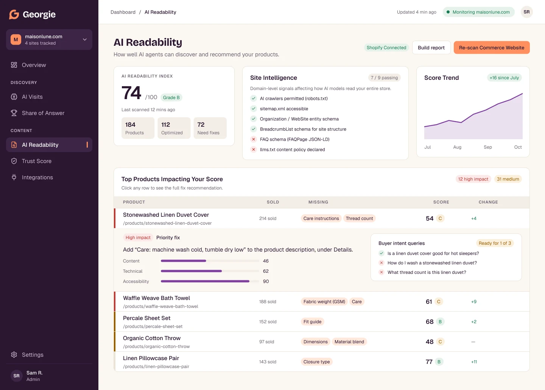This screenshot has height=390, width=545.
Task: Click the Trust Score shield icon
Action: tap(14, 161)
